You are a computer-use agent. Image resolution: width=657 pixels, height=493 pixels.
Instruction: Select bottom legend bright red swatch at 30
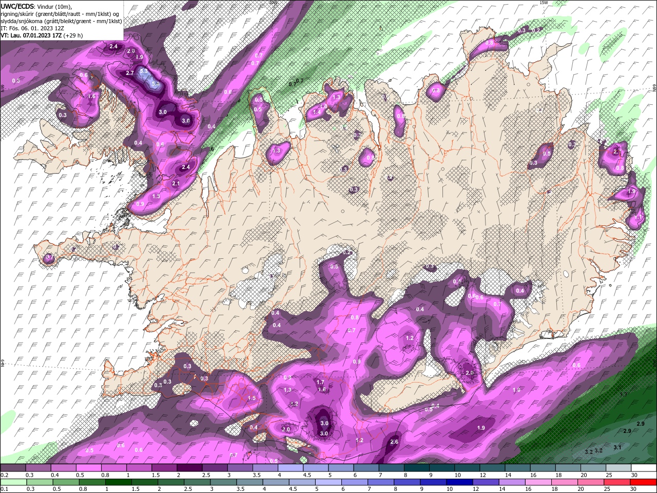644,482
